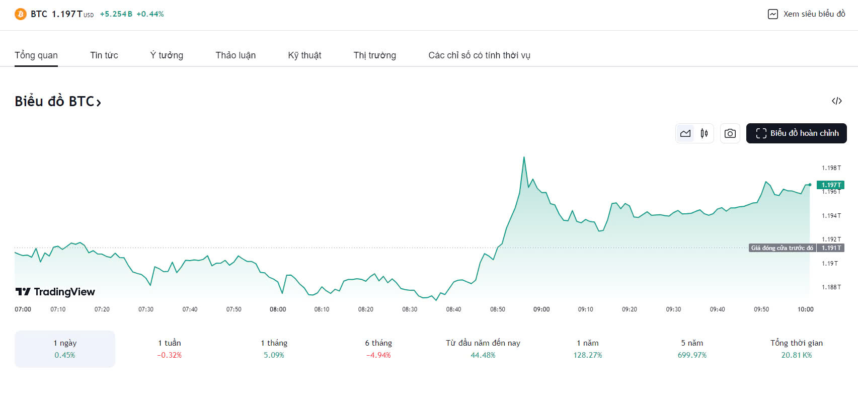This screenshot has width=858, height=404.
Task: Switch to candlestick chart view icon
Action: pos(704,133)
